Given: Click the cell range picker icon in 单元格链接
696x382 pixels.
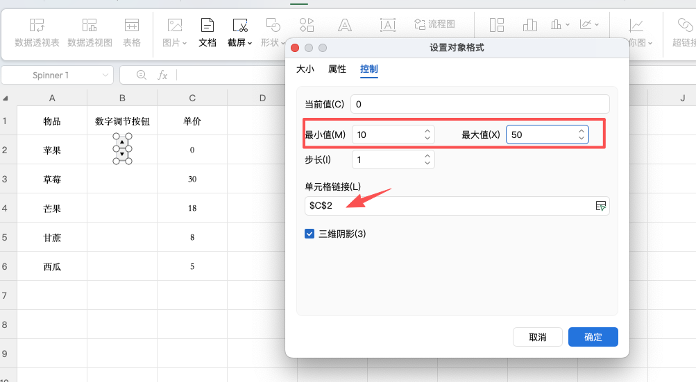Looking at the screenshot, I should [x=600, y=206].
